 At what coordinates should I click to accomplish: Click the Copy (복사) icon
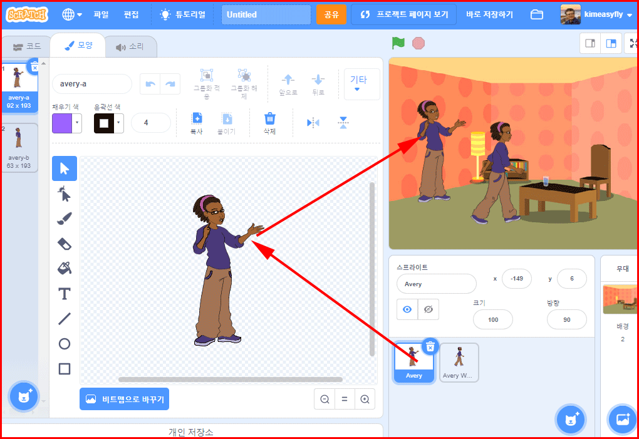point(197,118)
